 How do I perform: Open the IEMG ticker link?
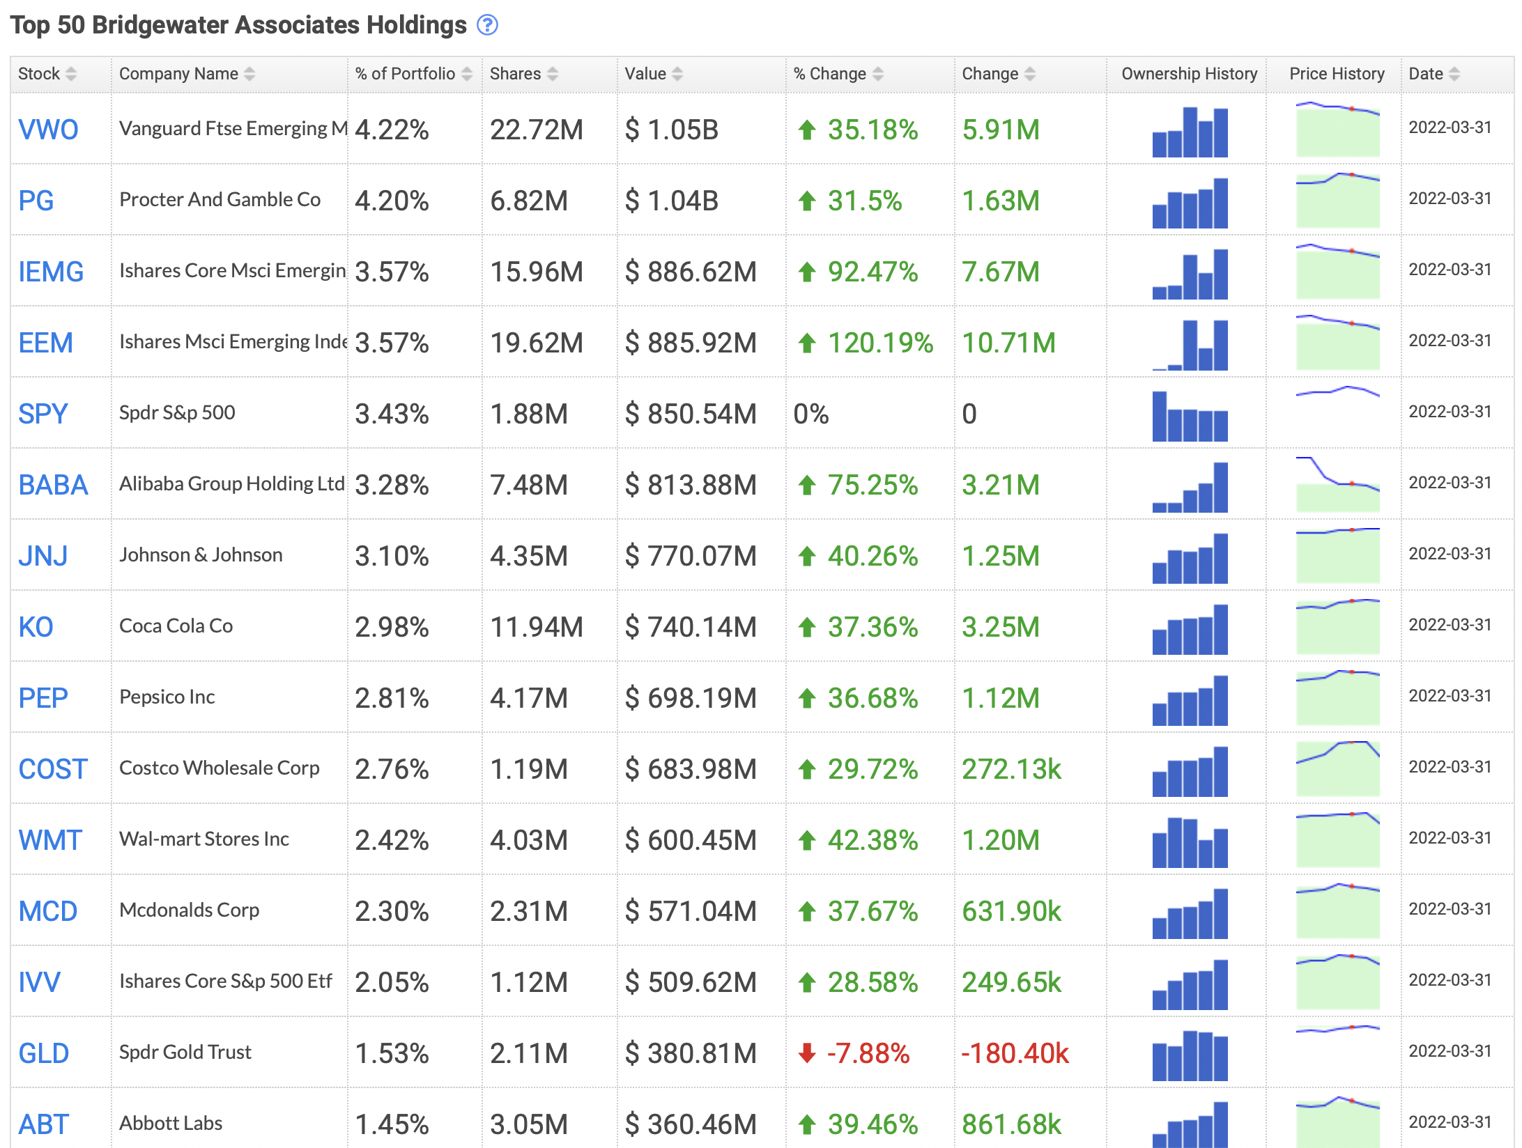51,272
